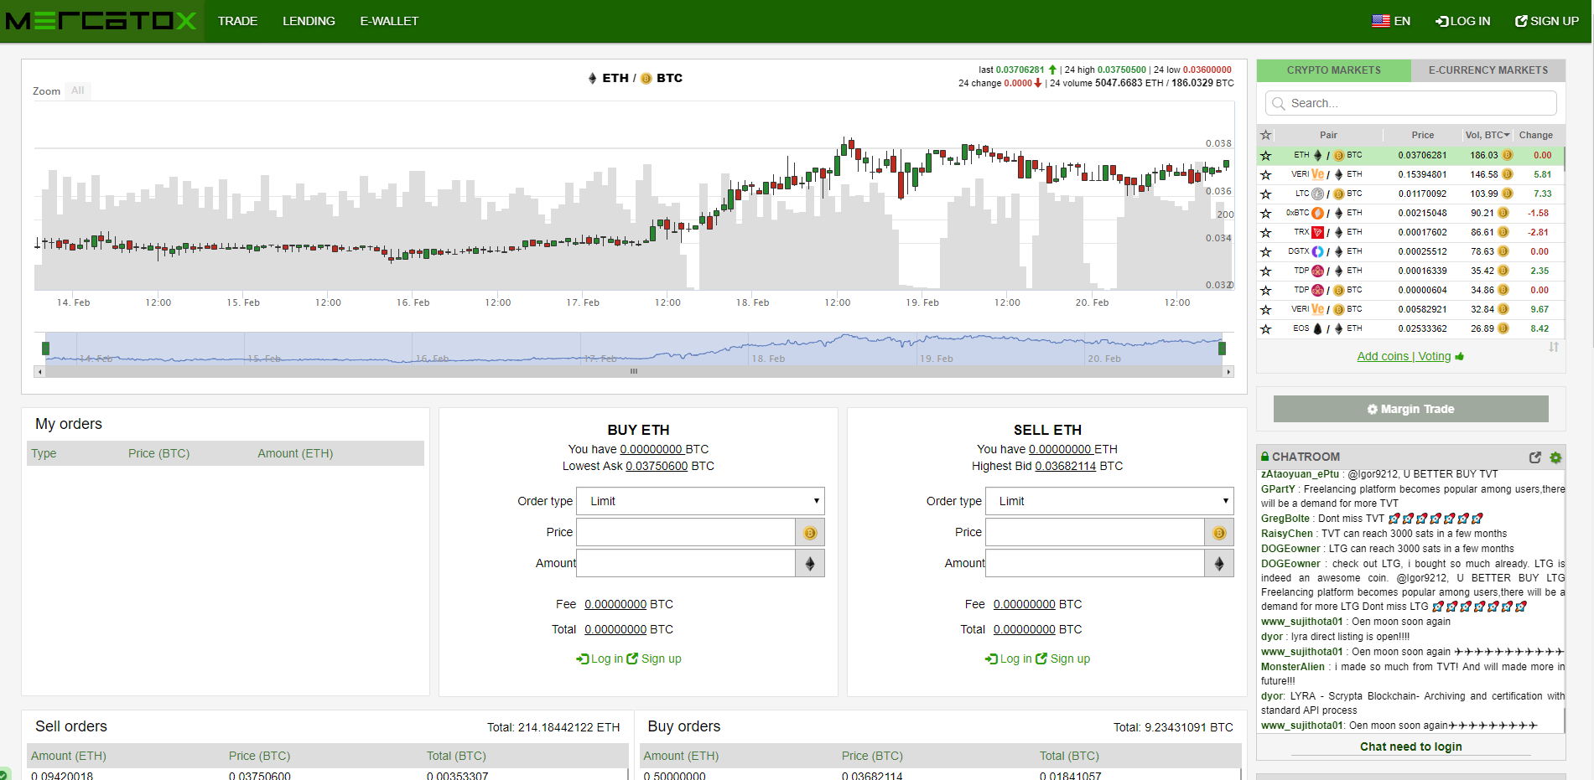Click ETH icon beside BUY amount

[x=810, y=563]
